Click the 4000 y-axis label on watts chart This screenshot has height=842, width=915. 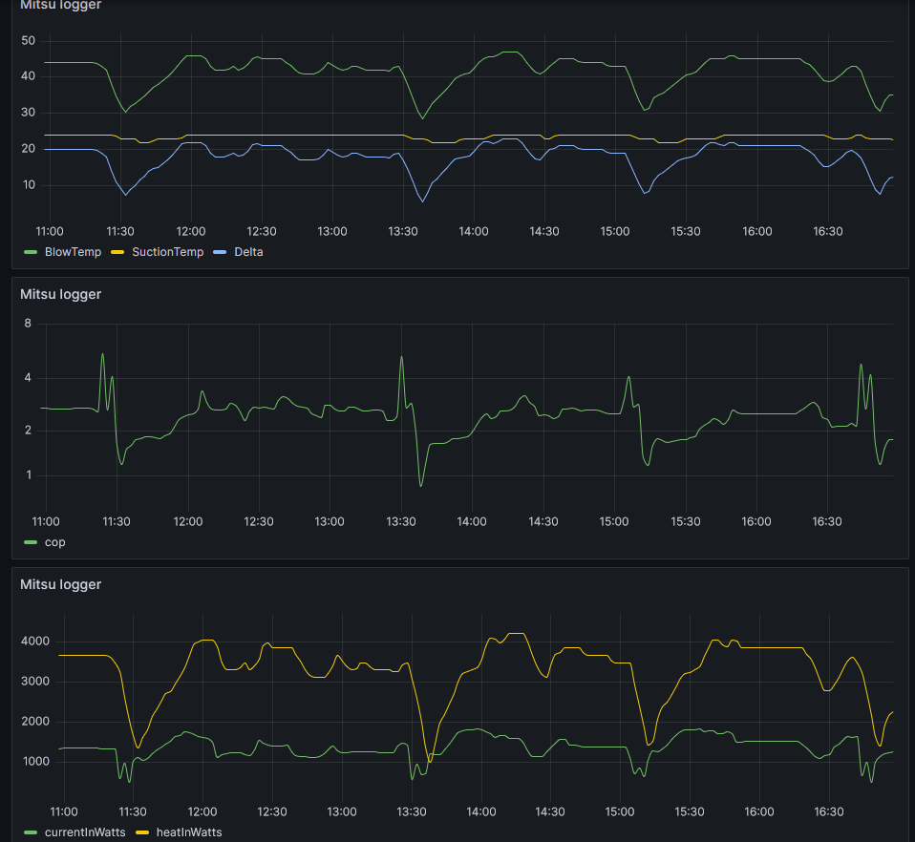coord(35,642)
